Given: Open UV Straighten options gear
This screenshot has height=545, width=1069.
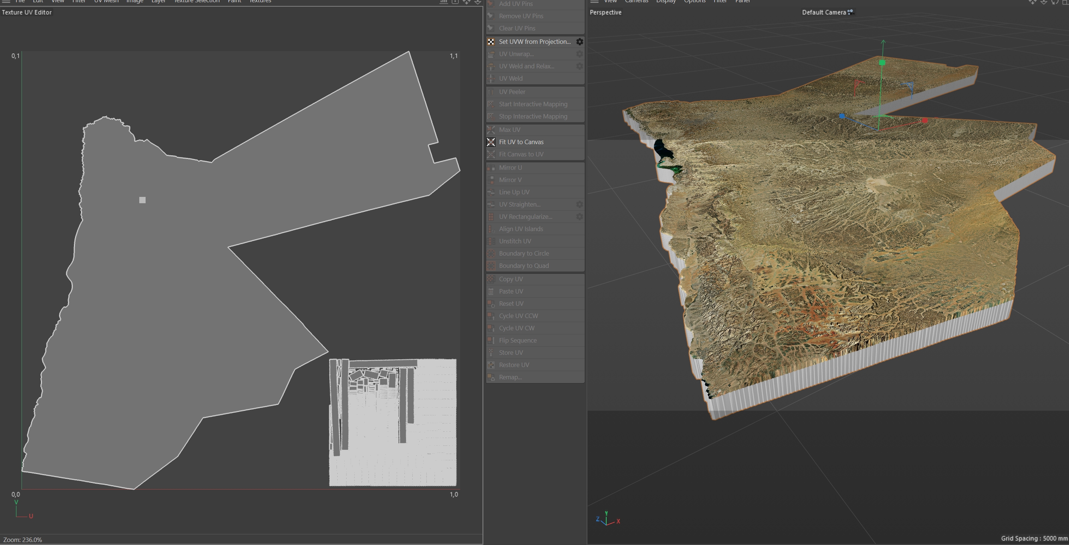Looking at the screenshot, I should pos(579,205).
